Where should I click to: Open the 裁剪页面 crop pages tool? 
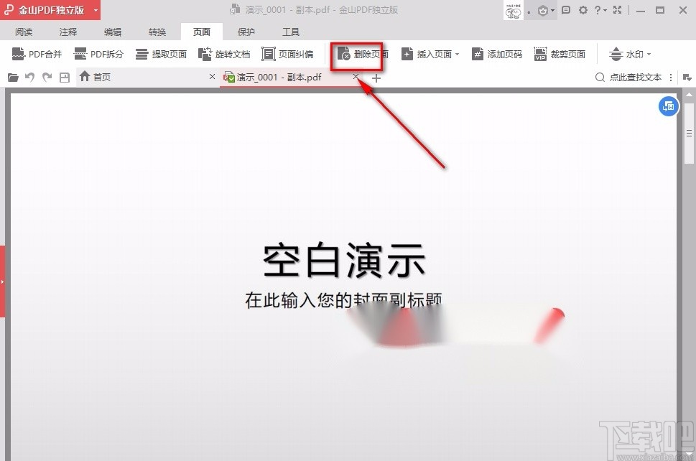coord(560,53)
